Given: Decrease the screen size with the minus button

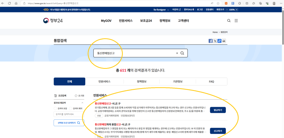Looking at the screenshot, I should click(227, 10).
